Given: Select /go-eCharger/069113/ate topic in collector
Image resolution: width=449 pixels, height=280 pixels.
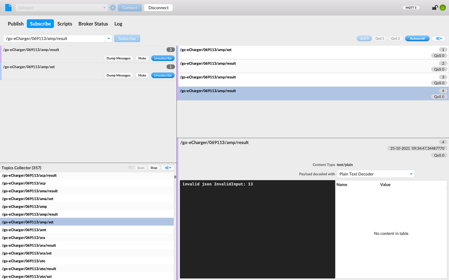Looking at the screenshot, I should (87, 261).
